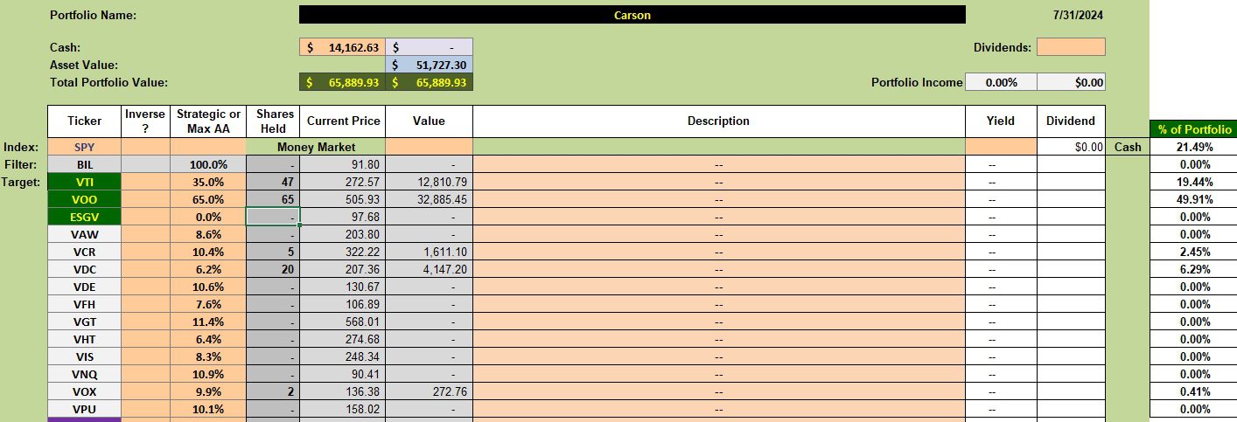Click VDC shares held value 20
The height and width of the screenshot is (422, 1237).
[273, 269]
